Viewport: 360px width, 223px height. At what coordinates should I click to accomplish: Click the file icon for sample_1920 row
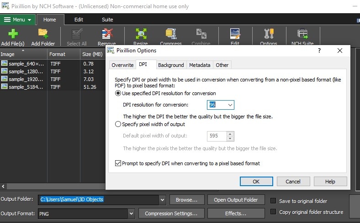[x=4, y=79]
